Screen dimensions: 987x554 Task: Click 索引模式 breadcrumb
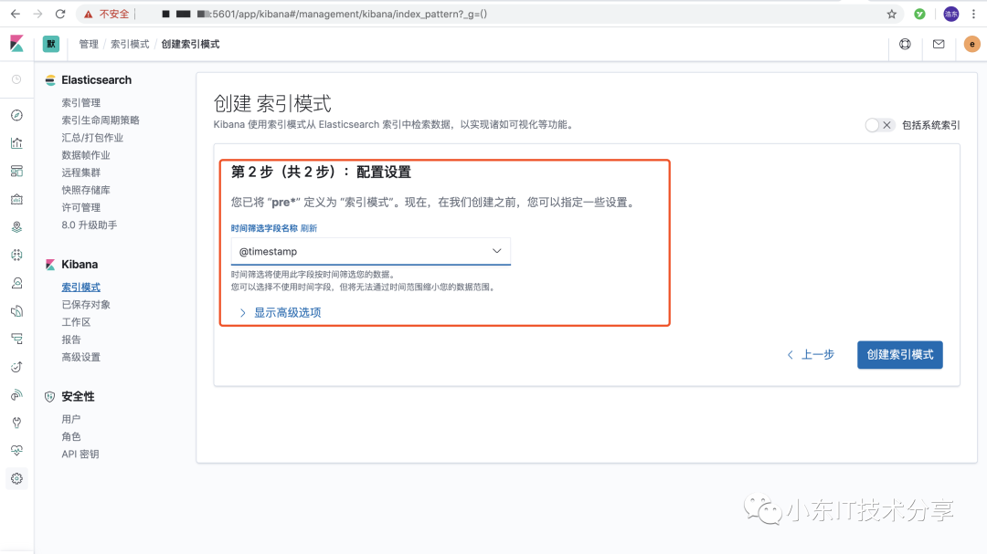point(130,44)
